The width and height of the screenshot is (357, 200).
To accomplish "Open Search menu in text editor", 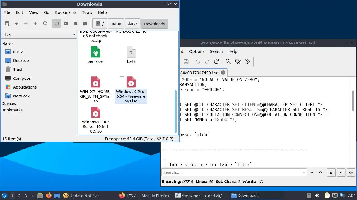I will pos(216,51).
